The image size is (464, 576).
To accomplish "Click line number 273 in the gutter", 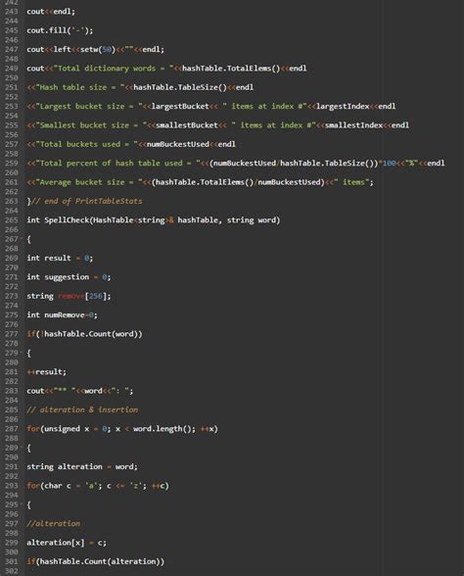I will (12, 296).
